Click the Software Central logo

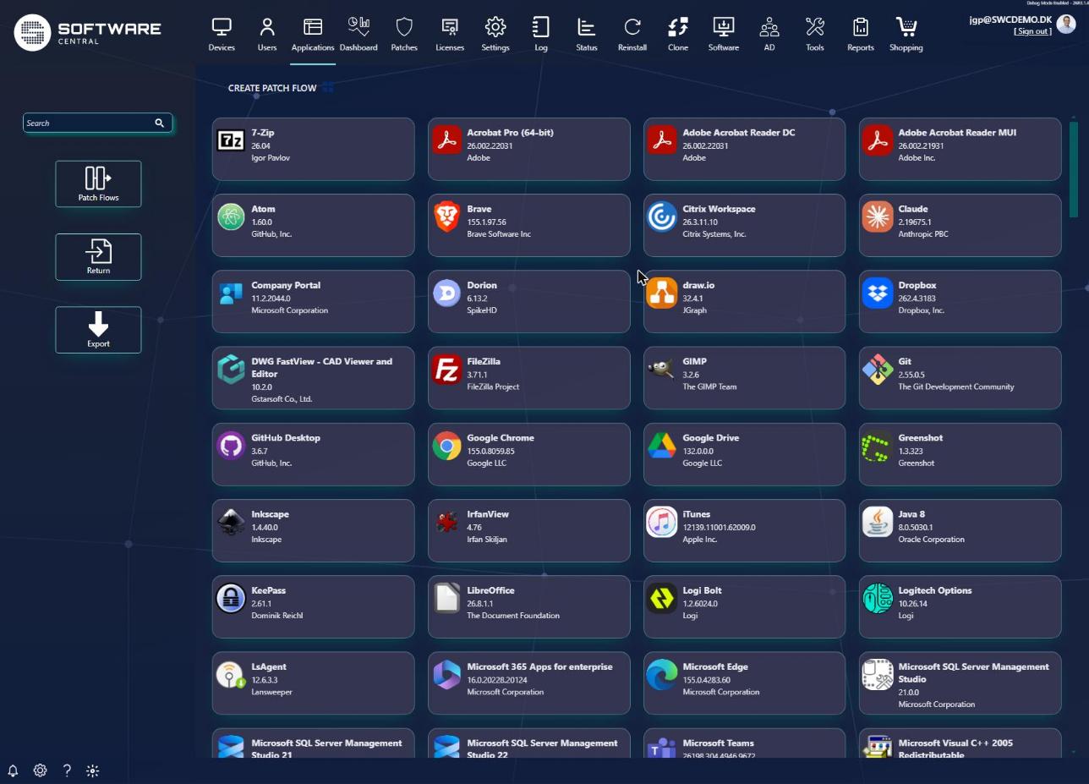click(88, 32)
